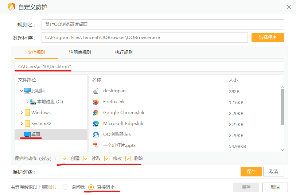296x195 pixels.
Task: Click the Desktop path input field
Action: [149, 67]
